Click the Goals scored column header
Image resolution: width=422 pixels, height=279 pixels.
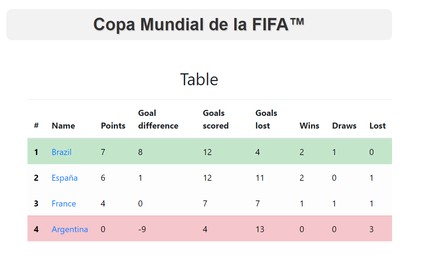(x=216, y=119)
